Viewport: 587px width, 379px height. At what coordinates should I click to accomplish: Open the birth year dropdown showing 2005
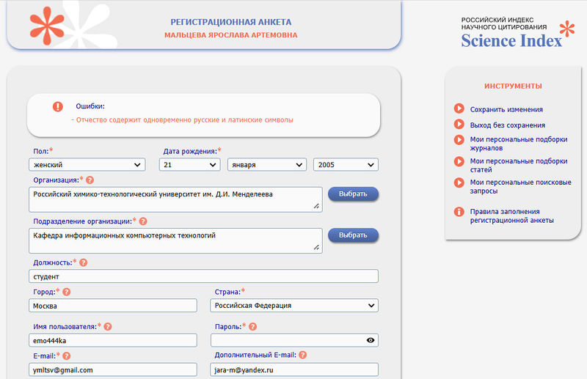pyautogui.click(x=346, y=165)
